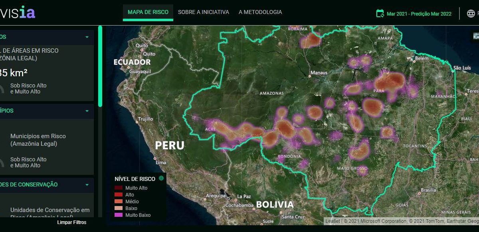
Task: Click the globe language icon
Action: [471, 13]
